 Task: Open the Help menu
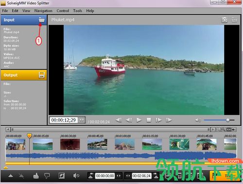pos(90,11)
